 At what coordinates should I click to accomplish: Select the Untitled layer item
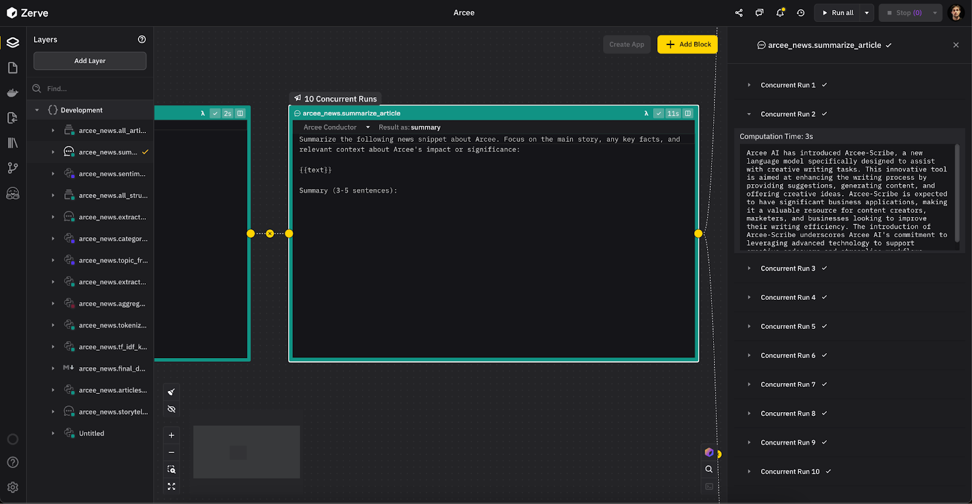click(x=91, y=433)
